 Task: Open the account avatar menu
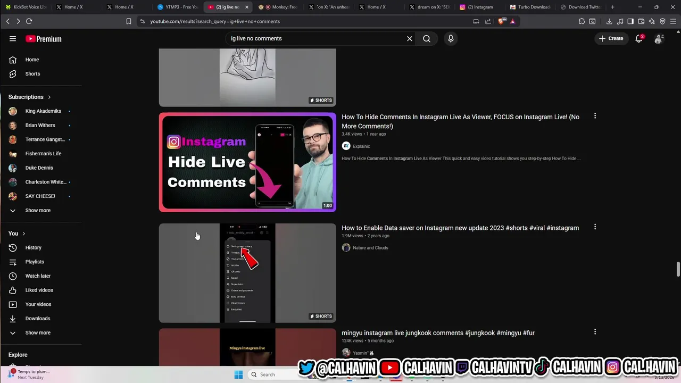tap(659, 39)
